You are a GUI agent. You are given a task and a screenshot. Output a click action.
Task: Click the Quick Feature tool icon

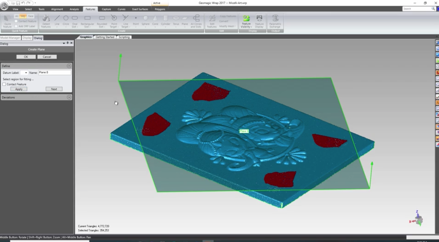tap(7, 21)
